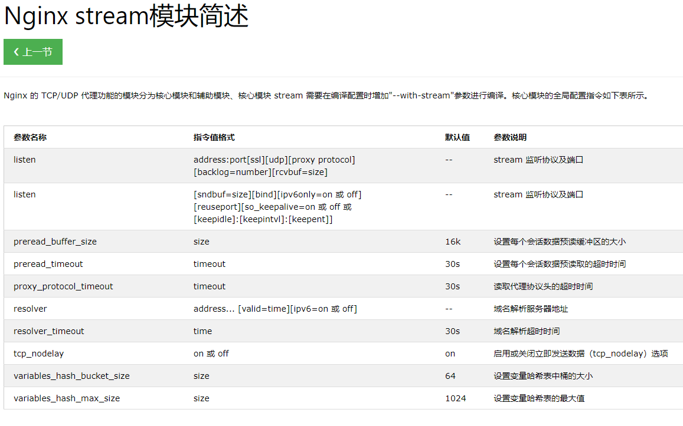Click the 设置变量哈希表的最大值 description
683x426 pixels.
coord(539,398)
